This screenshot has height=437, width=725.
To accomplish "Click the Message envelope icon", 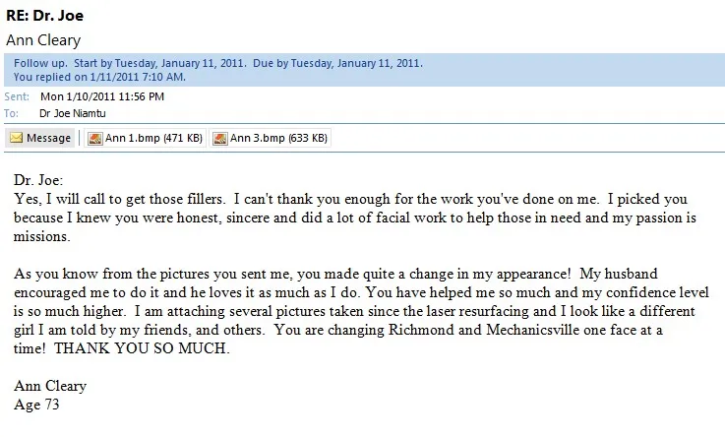I will click(16, 138).
